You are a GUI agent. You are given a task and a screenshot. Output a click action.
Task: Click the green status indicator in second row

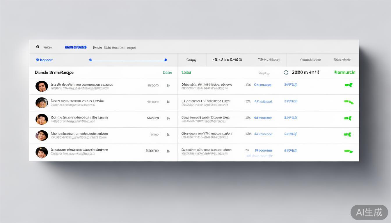coord(349,102)
